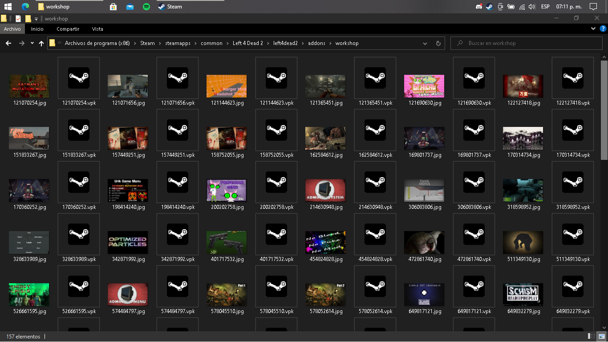Expand the chevron after common in address bar
The width and height of the screenshot is (608, 342).
point(227,43)
